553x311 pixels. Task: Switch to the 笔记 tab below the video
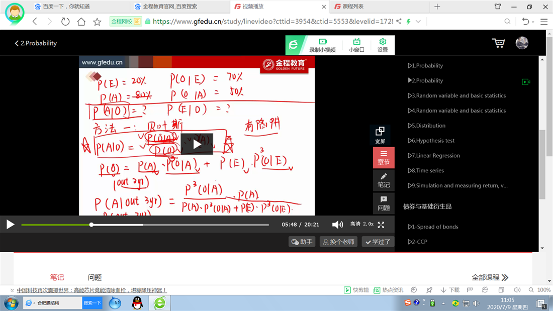[x=57, y=277]
